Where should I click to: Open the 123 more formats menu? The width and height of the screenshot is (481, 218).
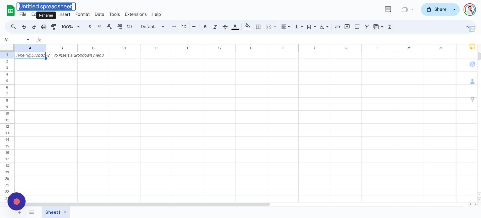pos(130,27)
